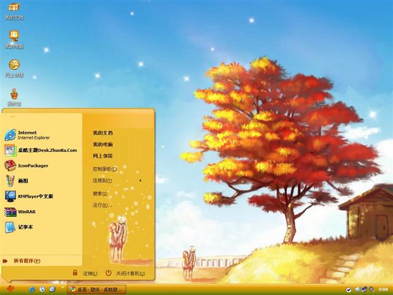Image resolution: width=393 pixels, height=295 pixels.
Task: Open the My Documents (我的文档) desktop icon
Action: 14,11
